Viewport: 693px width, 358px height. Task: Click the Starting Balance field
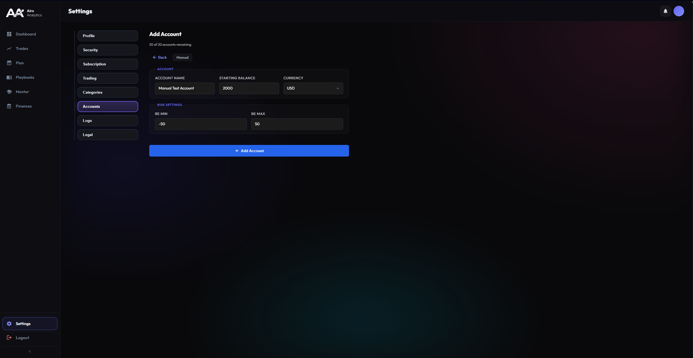249,88
